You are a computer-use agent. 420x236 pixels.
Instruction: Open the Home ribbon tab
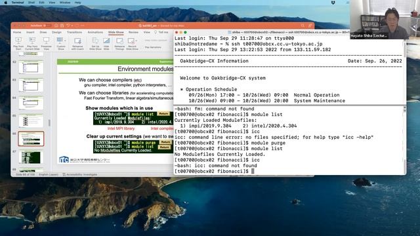(17, 32)
